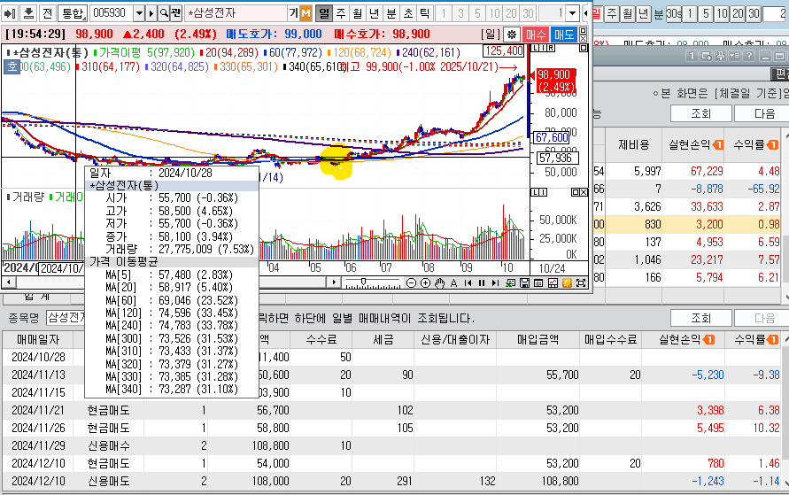
Task: Click the save chart floppy icon
Action: (525, 282)
